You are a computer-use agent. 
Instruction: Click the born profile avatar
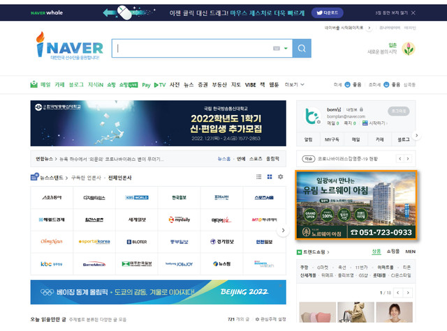click(312, 116)
